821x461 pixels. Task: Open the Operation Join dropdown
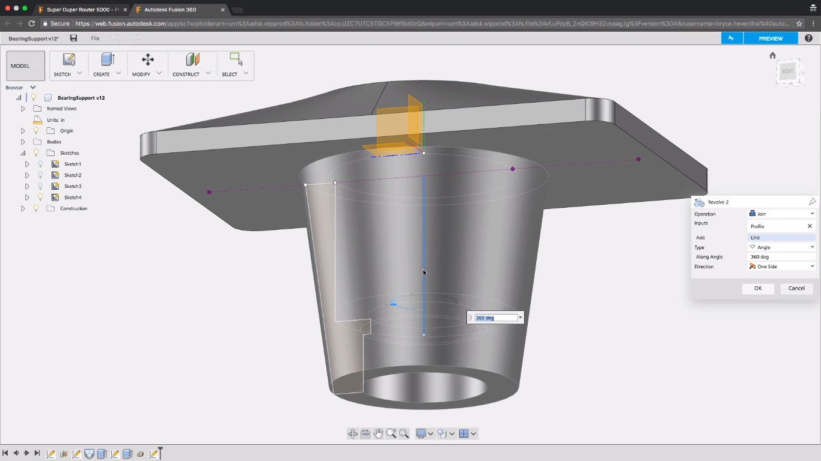coord(781,214)
